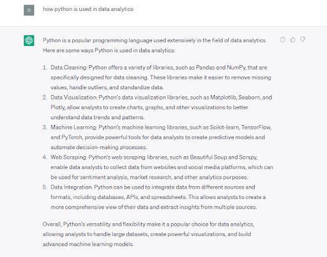
Task: Click the 'Data Integration' list item heading
Action: pos(72,187)
